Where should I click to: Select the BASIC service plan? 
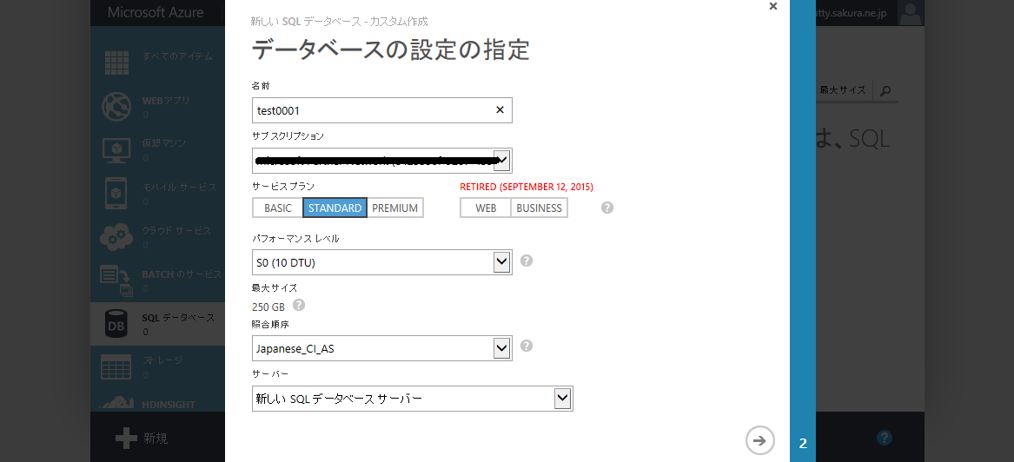(x=277, y=208)
